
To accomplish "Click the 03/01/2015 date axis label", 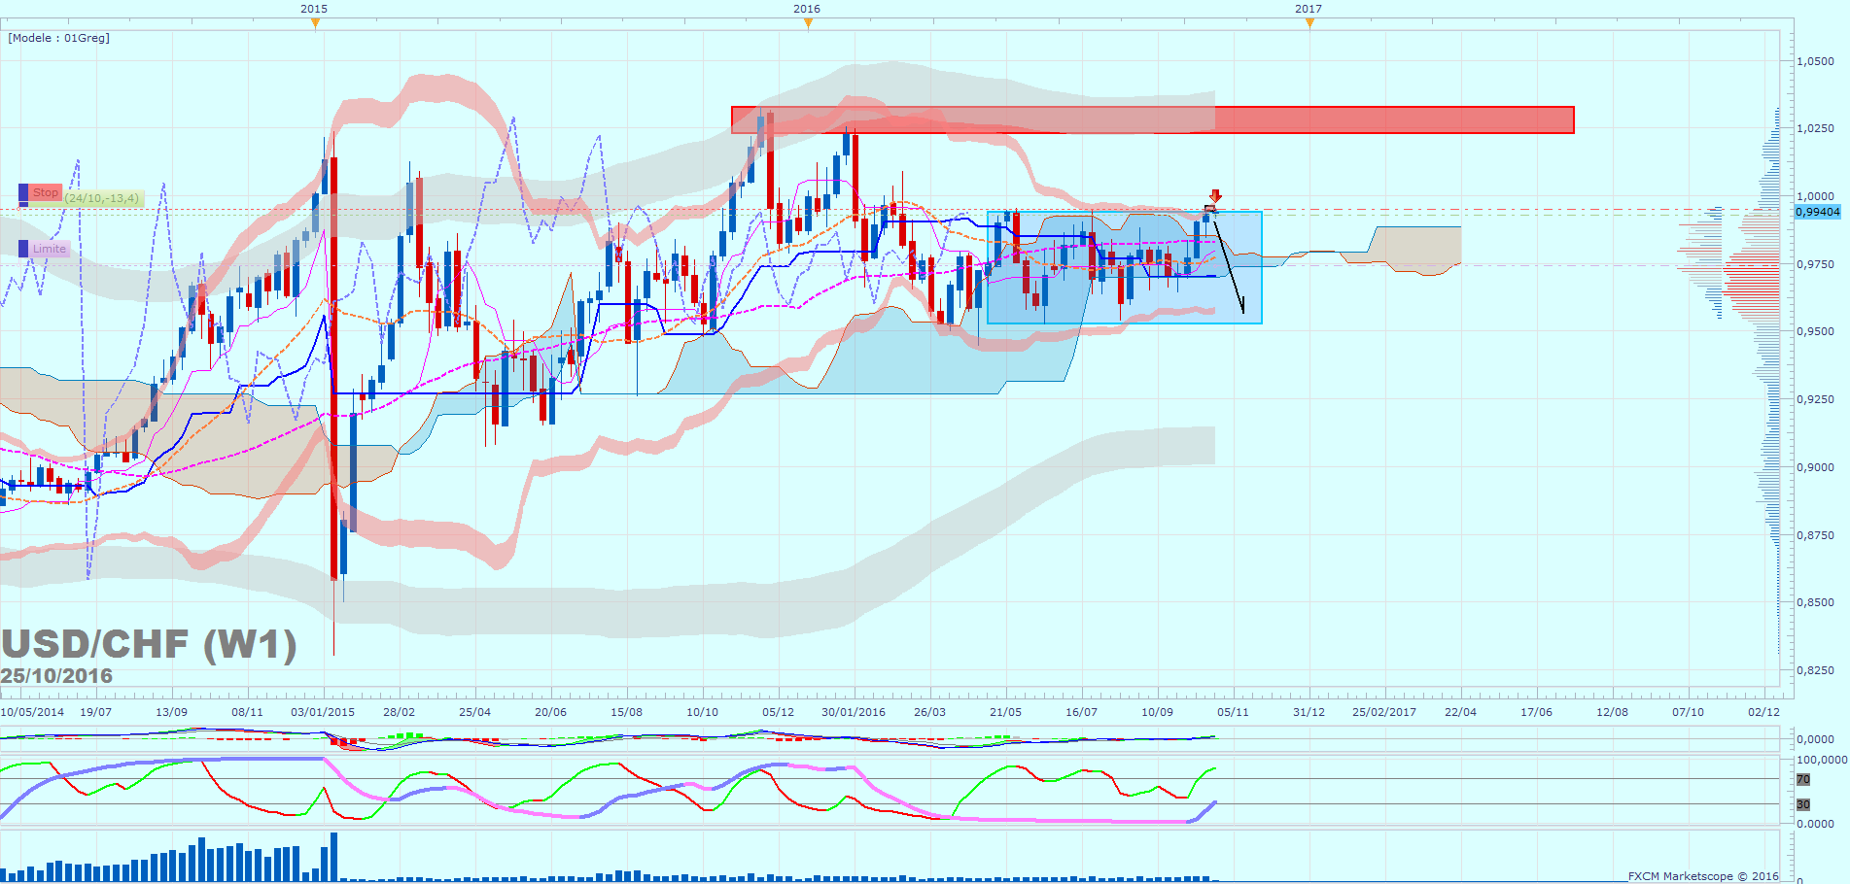I will pos(323,712).
